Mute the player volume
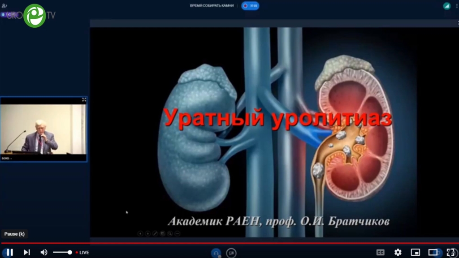This screenshot has width=459, height=258. (43, 252)
